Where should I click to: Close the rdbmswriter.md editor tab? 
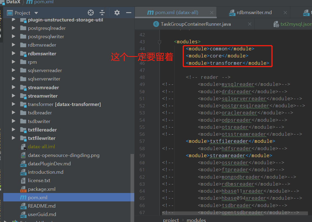(285, 12)
